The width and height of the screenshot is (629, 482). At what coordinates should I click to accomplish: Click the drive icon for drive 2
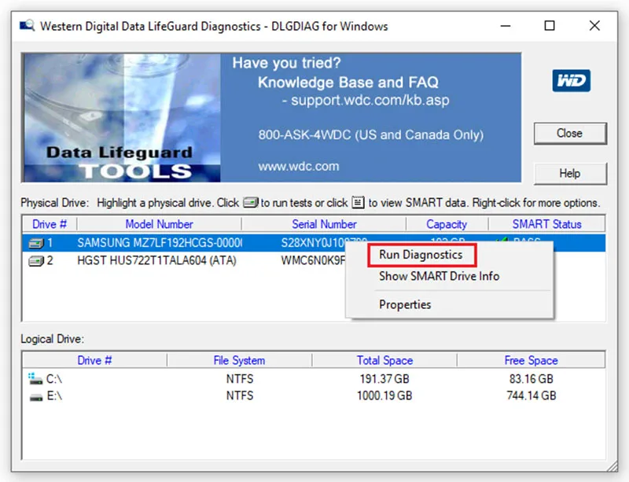(x=35, y=261)
